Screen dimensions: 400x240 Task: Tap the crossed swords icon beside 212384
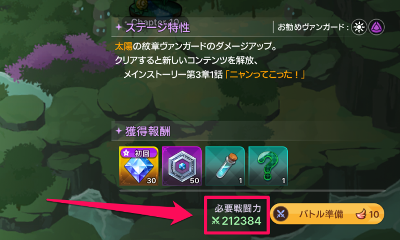click(x=216, y=221)
